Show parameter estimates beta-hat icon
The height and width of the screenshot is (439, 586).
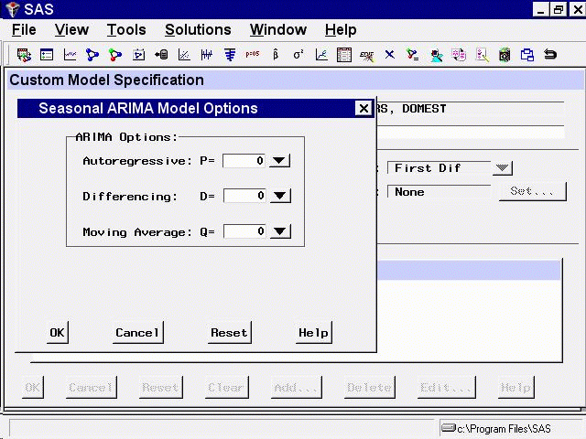pyautogui.click(x=276, y=55)
